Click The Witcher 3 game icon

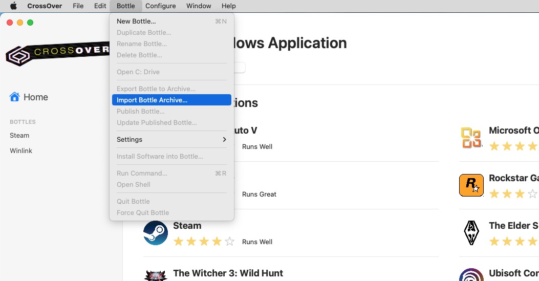tap(156, 275)
